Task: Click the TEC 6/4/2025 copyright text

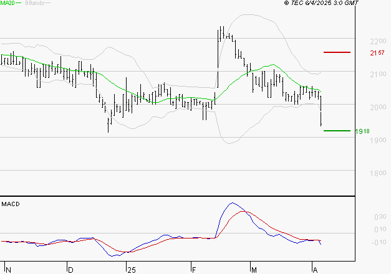Action: (321, 3)
